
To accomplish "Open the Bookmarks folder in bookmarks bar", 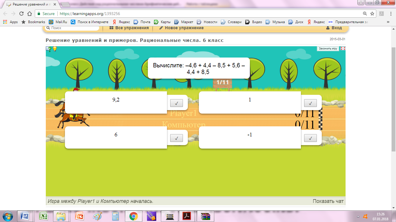I will coord(33,22).
